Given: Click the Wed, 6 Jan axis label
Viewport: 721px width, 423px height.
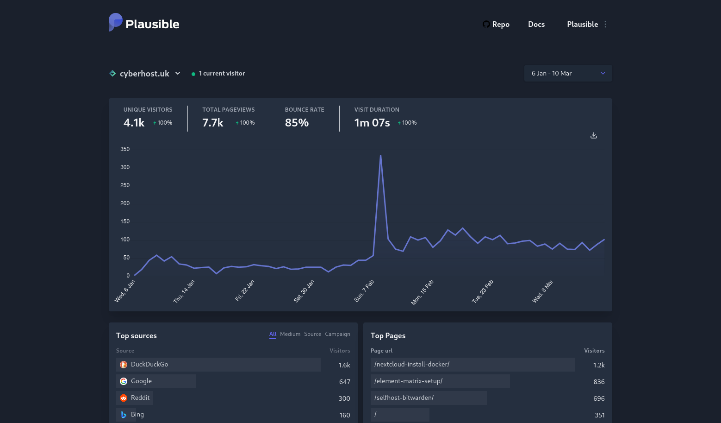Looking at the screenshot, I should [x=124, y=291].
